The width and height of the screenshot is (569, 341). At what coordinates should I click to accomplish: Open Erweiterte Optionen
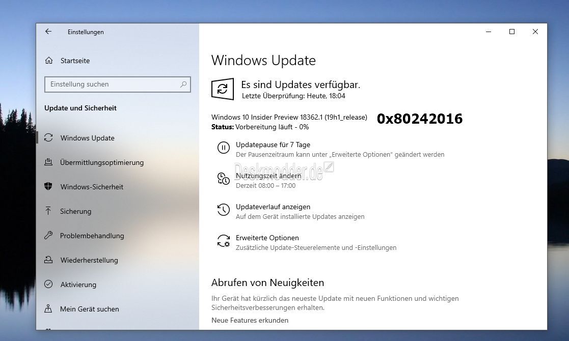(267, 238)
